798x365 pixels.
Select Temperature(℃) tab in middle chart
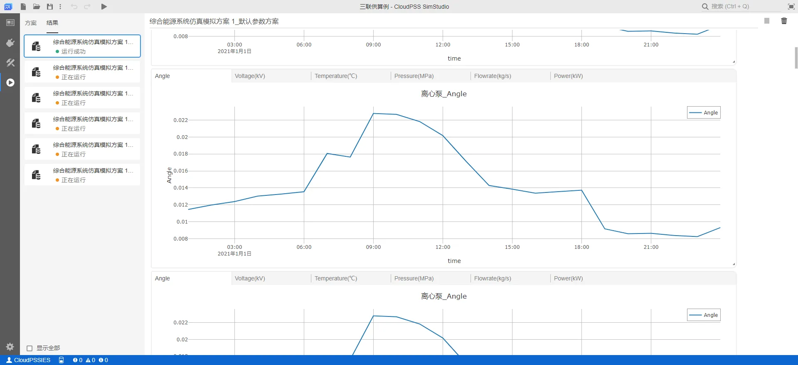click(x=351, y=76)
